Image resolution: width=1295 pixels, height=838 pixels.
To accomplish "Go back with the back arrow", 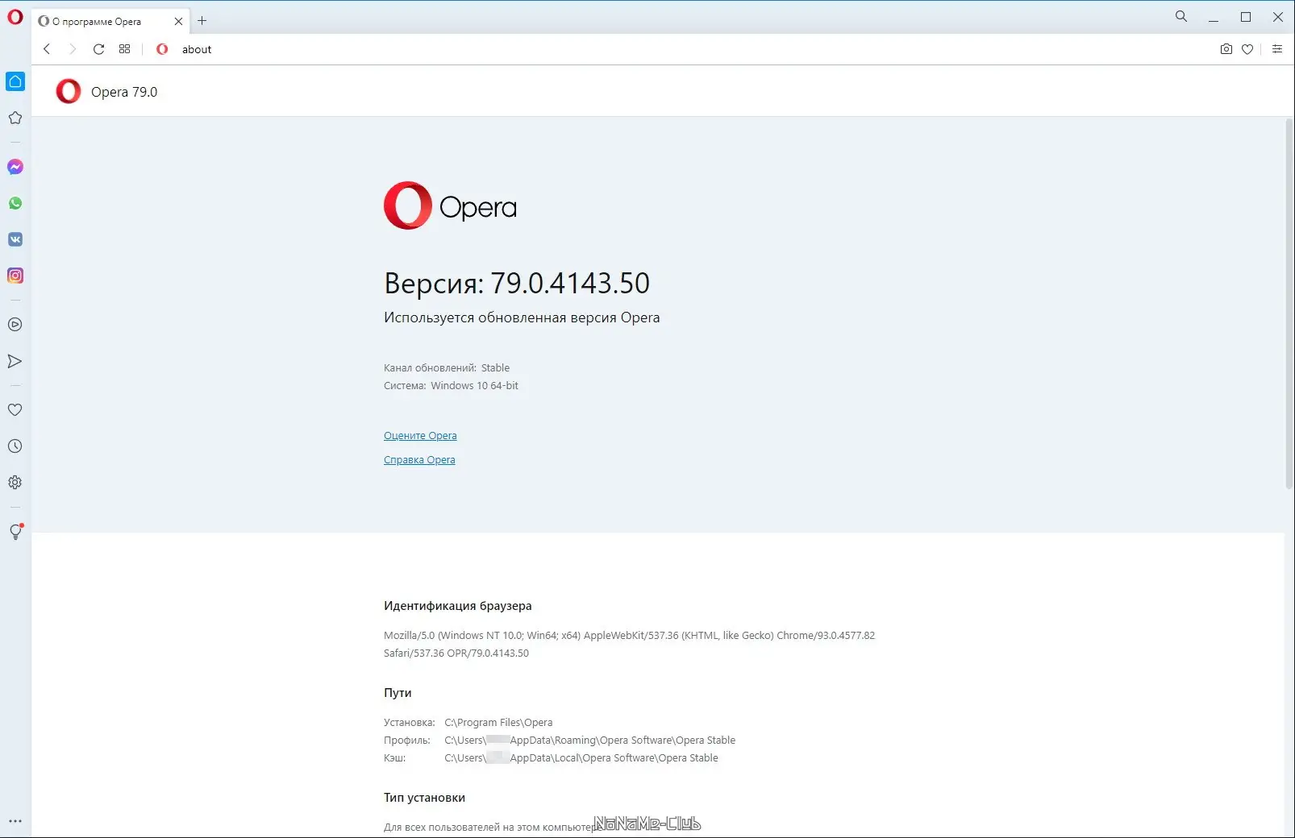I will (x=47, y=49).
